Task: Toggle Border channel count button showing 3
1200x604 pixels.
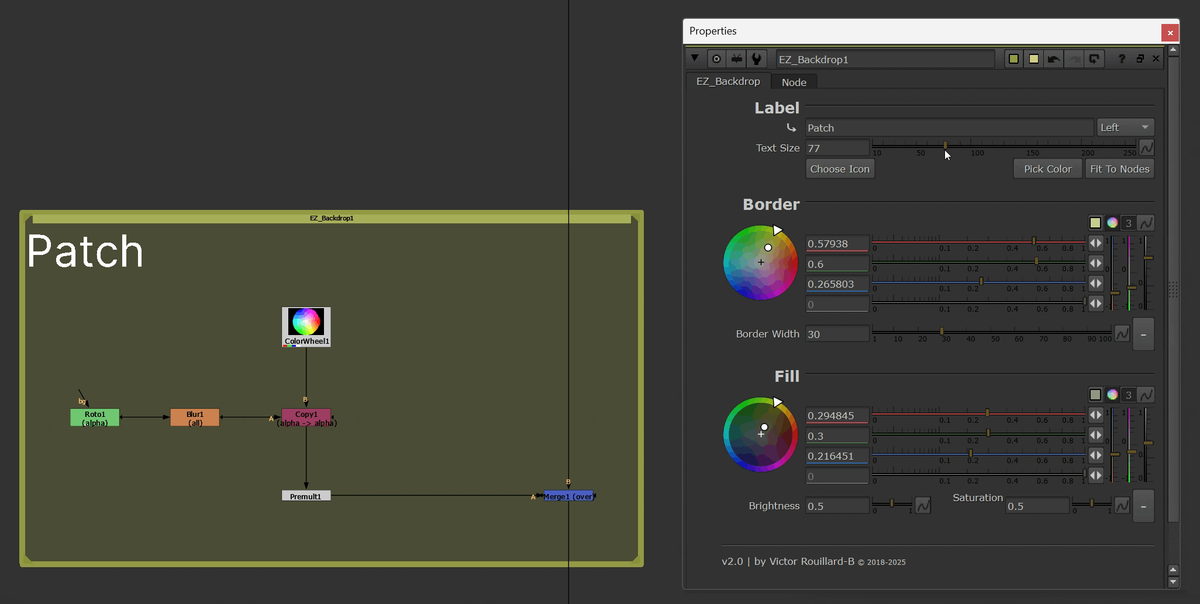Action: [x=1129, y=223]
